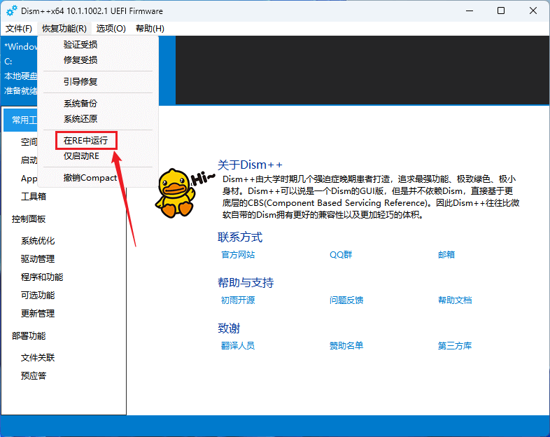Click the Dism++ gear icon in the title bar

(x=12, y=11)
